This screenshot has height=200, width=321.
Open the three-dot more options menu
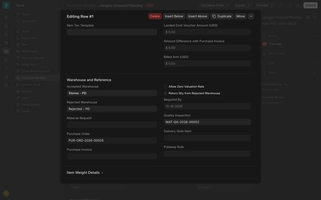(x=298, y=5)
